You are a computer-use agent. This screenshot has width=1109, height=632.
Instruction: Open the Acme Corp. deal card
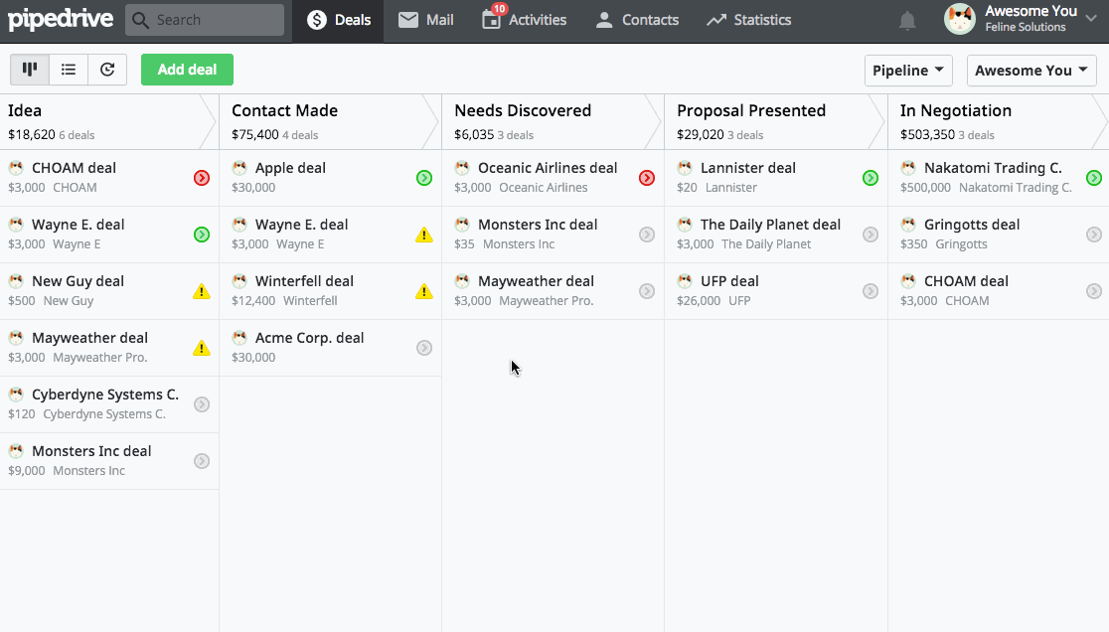pos(330,348)
